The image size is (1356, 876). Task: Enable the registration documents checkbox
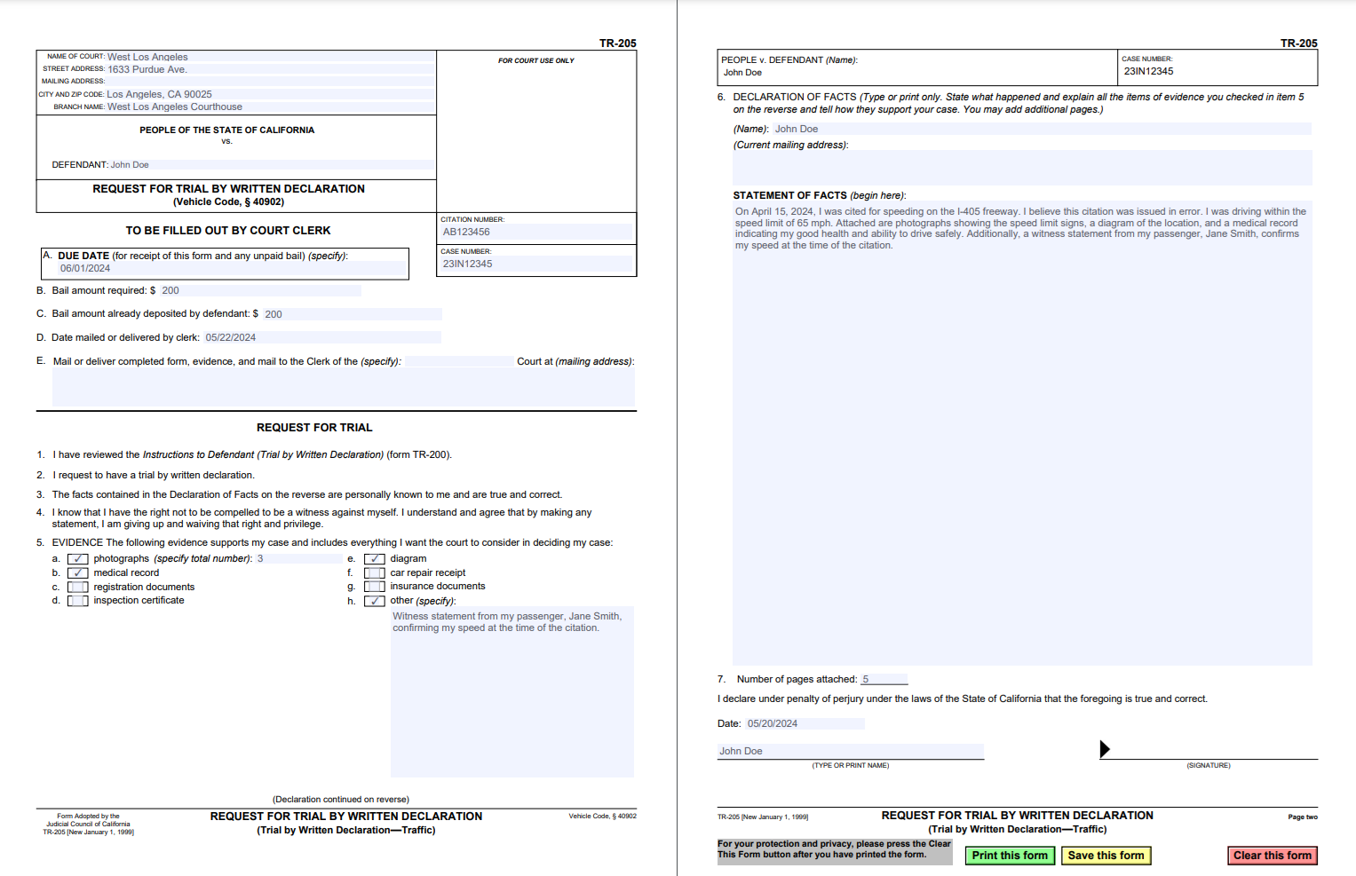coord(78,586)
